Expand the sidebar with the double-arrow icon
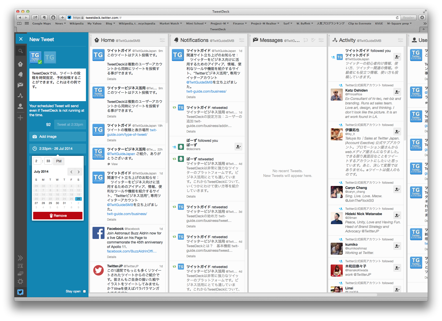Screen dimensions: 442x321 21,258
